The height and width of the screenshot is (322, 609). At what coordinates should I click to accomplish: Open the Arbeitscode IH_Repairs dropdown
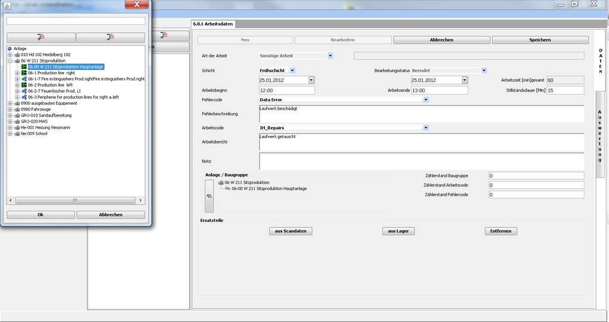(x=426, y=127)
